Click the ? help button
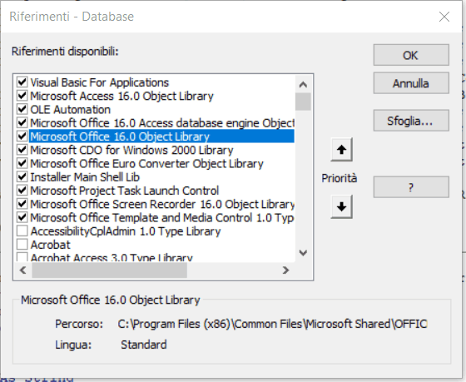466x382 pixels. click(411, 187)
